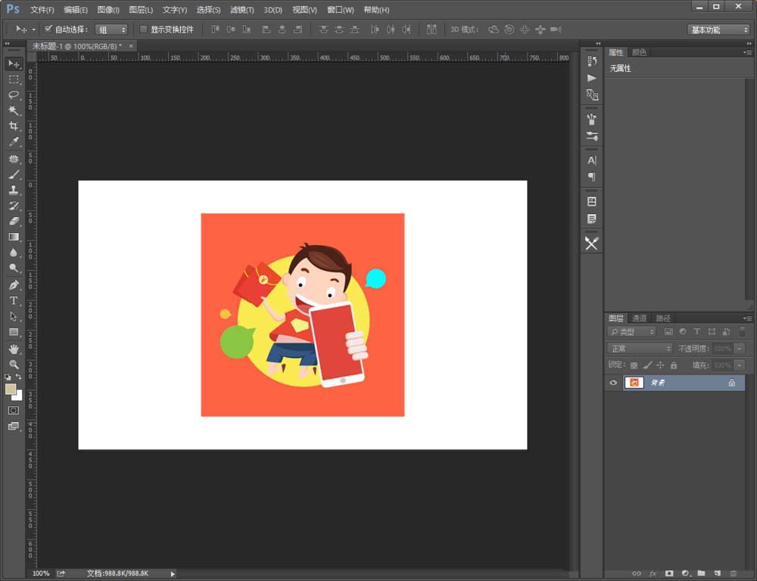Screen dimensions: 757x581
Task: Open the 正常 blend mode dropdown
Action: (640, 349)
